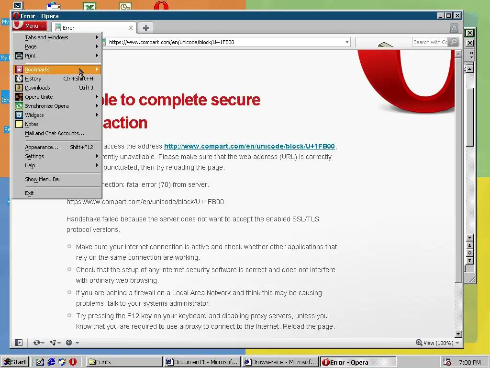Click the Notes icon in menu
The height and width of the screenshot is (368, 490).
[x=19, y=124]
